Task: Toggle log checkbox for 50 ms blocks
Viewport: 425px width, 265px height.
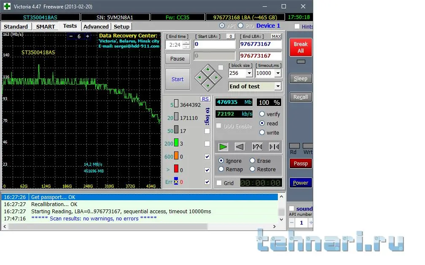Action: (x=207, y=131)
